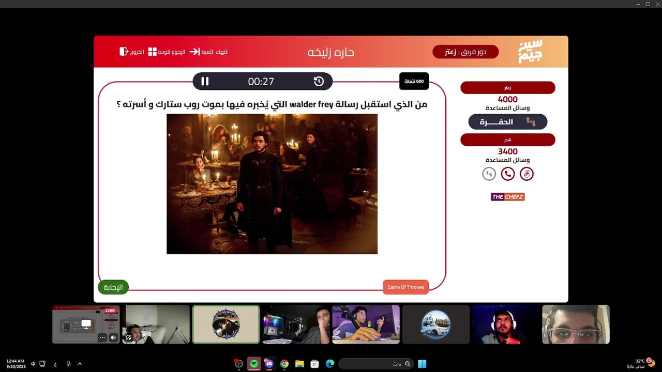Open the board grid icon beside الرجوع للوحة
The image size is (662, 372).
(153, 52)
